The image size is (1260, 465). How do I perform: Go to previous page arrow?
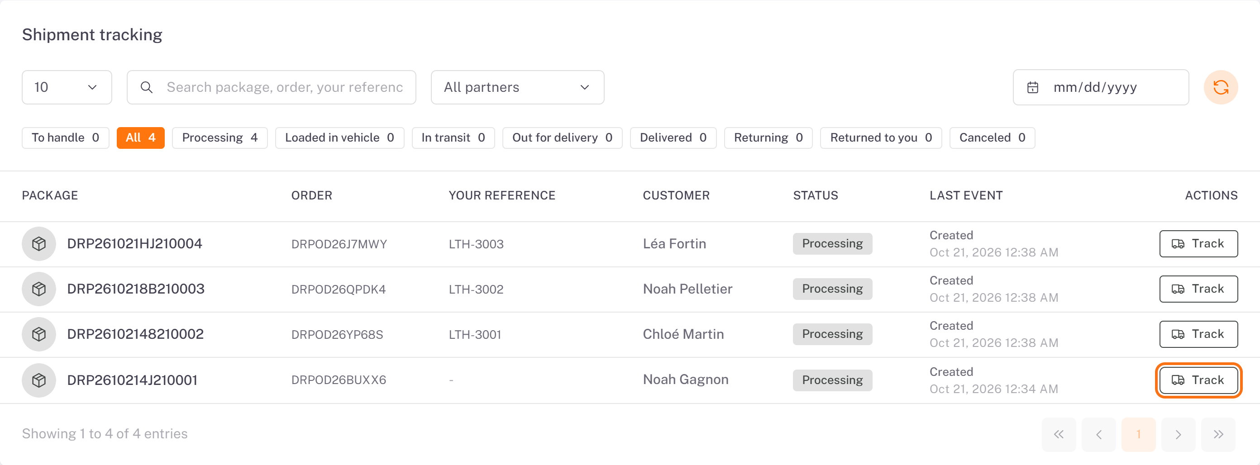[1098, 434]
